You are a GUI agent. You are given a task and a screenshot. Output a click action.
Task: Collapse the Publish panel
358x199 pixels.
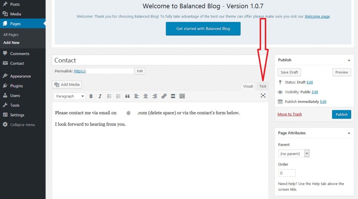[x=349, y=60]
